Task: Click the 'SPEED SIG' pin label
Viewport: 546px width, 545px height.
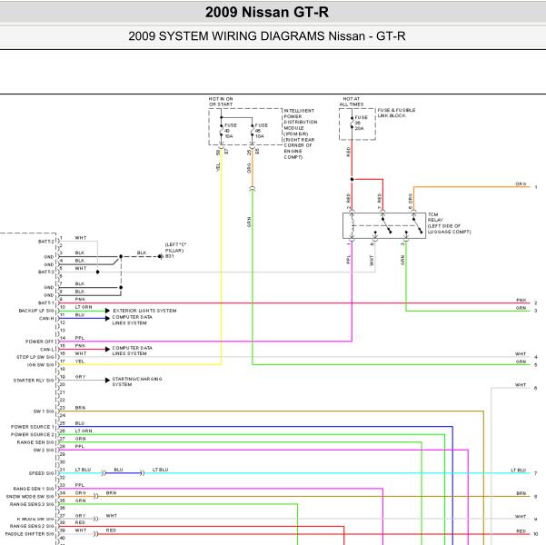Action: [x=42, y=473]
